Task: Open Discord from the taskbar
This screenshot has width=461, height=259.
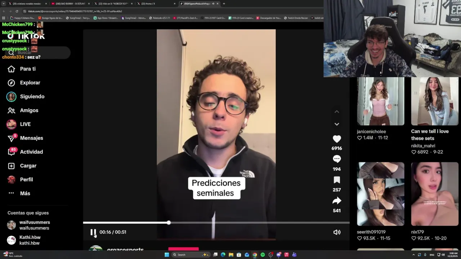Action: (278, 255)
